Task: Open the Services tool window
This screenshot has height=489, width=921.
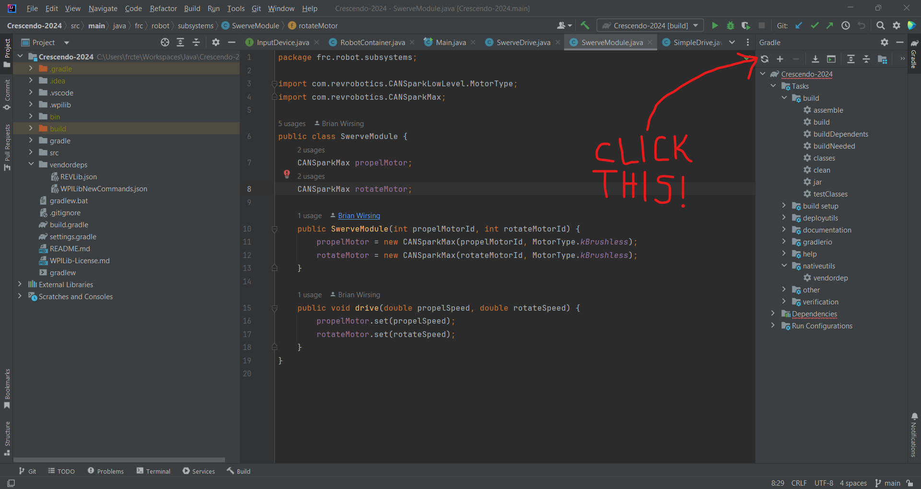Action: tap(199, 471)
